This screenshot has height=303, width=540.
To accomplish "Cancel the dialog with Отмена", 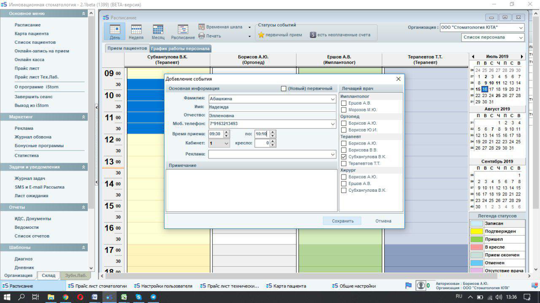I will 383,221.
